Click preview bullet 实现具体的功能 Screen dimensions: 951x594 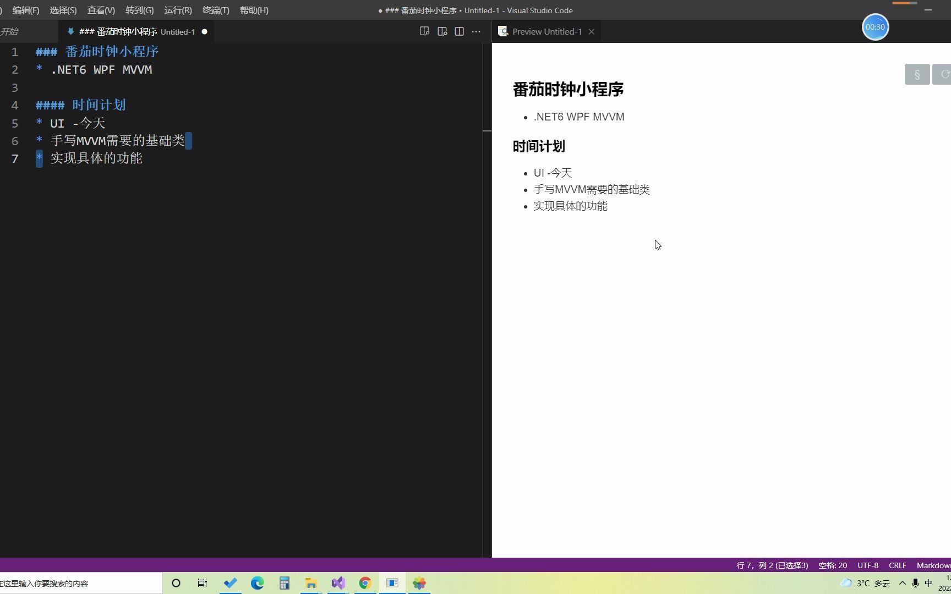tap(571, 206)
